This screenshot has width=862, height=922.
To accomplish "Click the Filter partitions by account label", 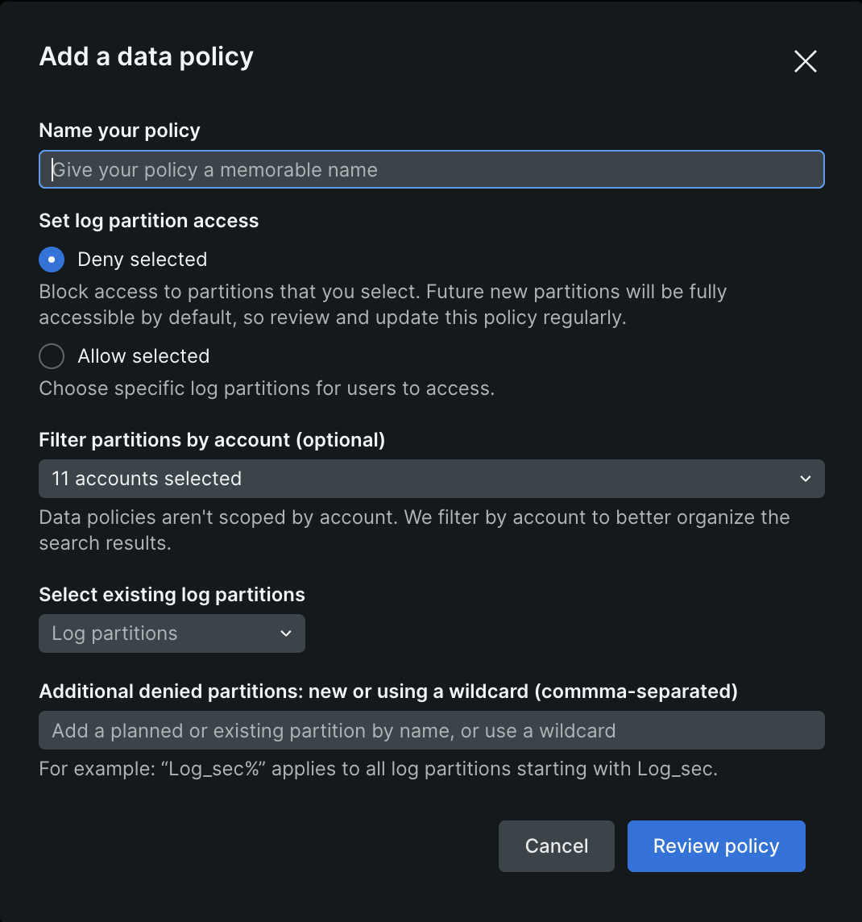I will (x=212, y=439).
